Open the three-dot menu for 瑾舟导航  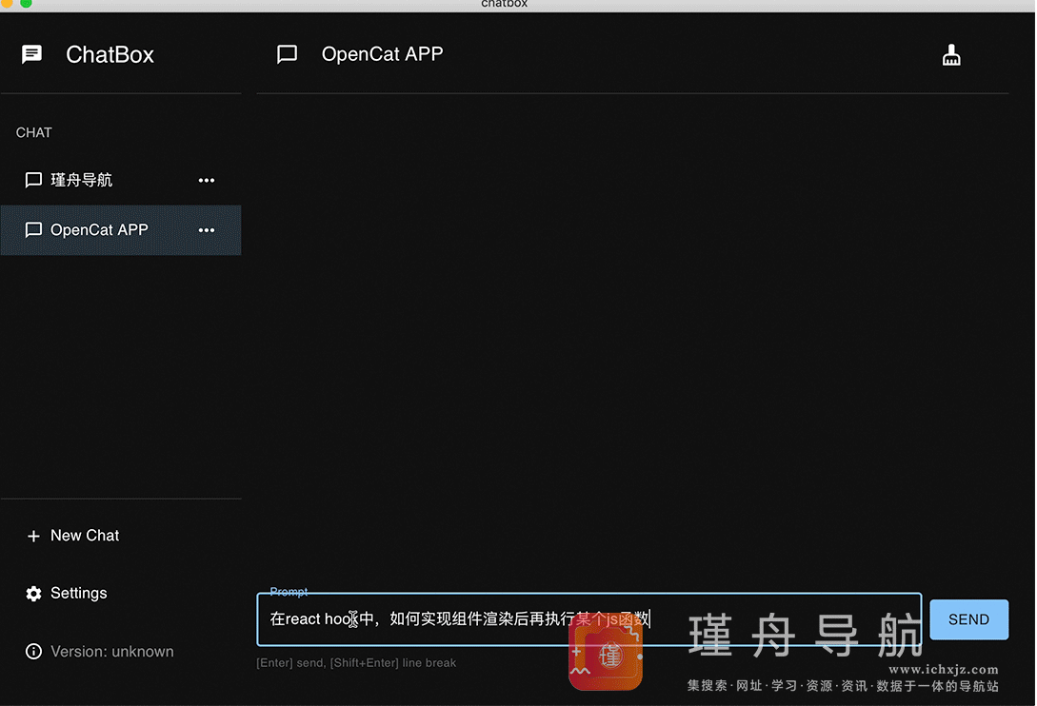[x=207, y=180]
